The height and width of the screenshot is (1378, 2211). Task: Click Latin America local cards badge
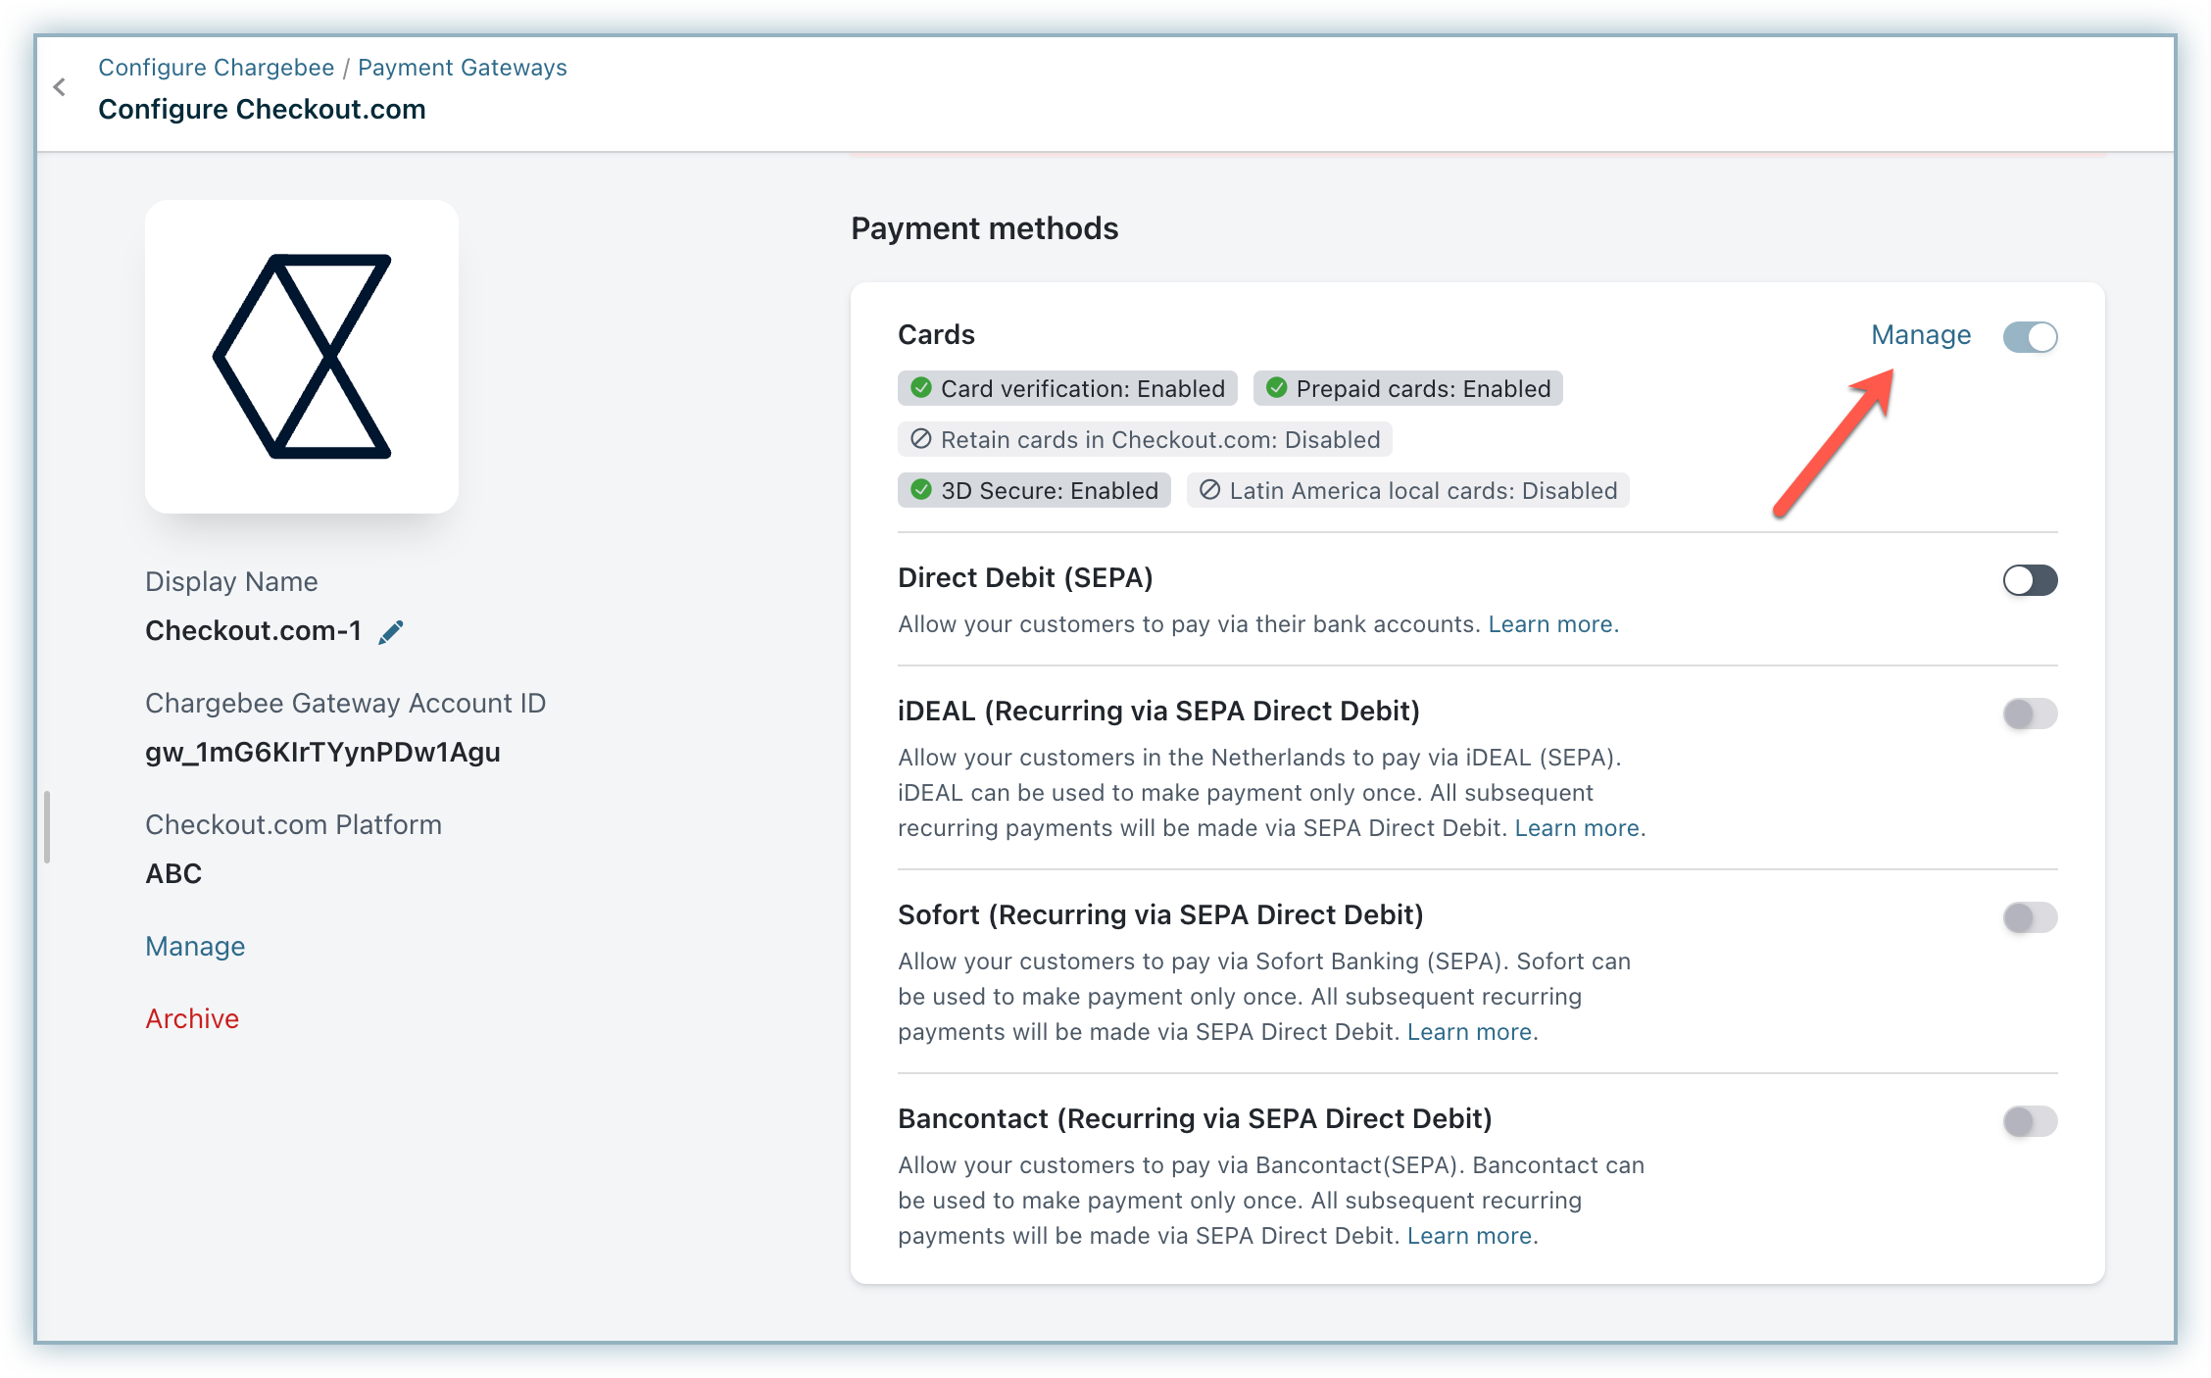1407,491
